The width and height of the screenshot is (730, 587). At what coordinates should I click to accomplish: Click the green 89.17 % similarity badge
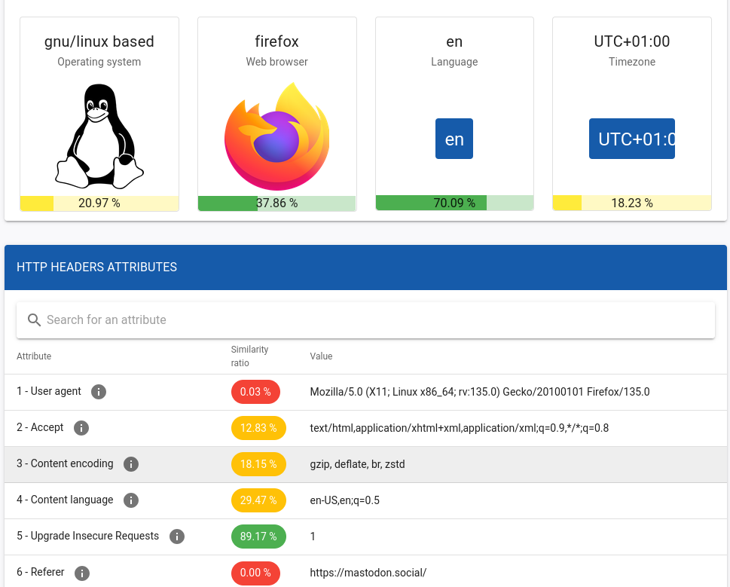pyautogui.click(x=258, y=537)
